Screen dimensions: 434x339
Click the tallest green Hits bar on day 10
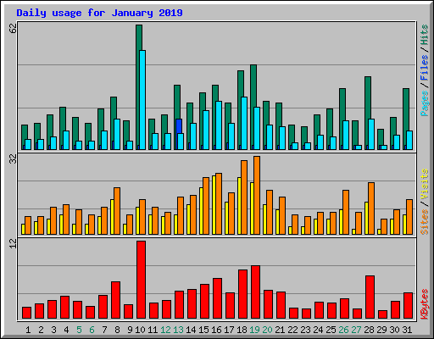tap(138, 87)
